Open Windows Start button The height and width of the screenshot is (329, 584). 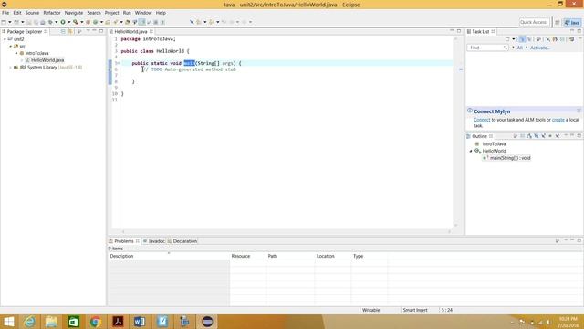(8, 322)
